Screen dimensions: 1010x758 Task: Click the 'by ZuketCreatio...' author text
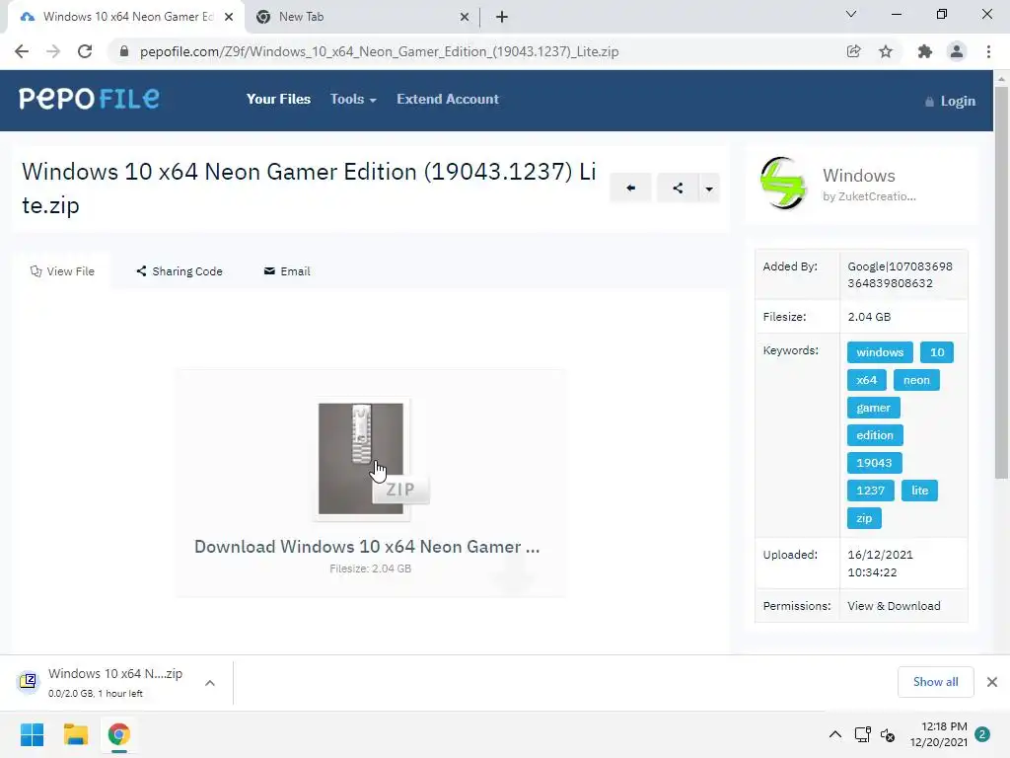[x=869, y=196]
